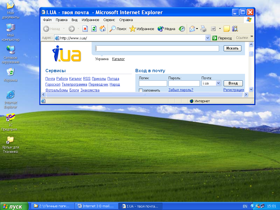Screen dimensions: 280x210
Task: Click the EN language indicator
Action: pos(245,206)
